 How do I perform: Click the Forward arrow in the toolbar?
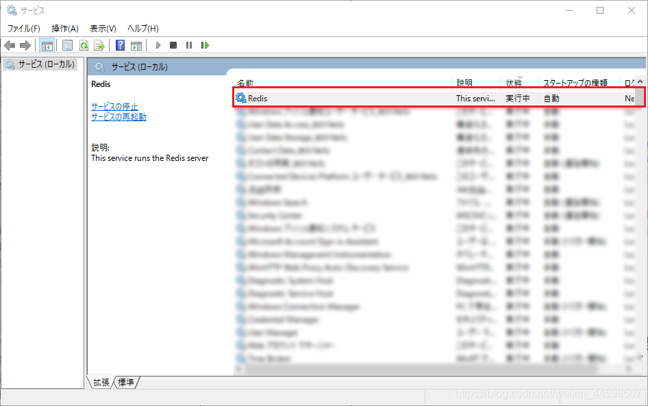pyautogui.click(x=25, y=45)
